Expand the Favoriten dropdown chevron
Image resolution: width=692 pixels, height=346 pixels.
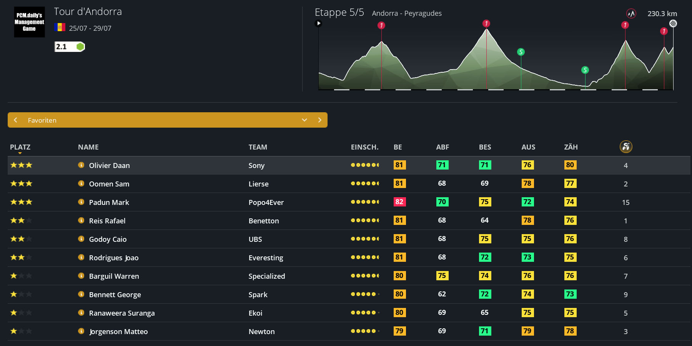(304, 120)
